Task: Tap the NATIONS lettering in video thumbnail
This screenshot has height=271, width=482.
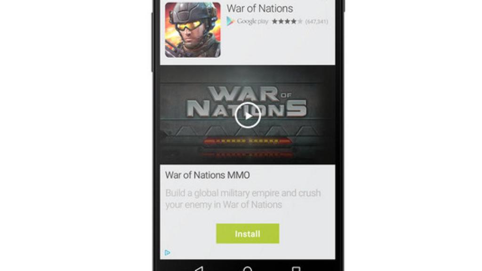Action: pyautogui.click(x=247, y=109)
